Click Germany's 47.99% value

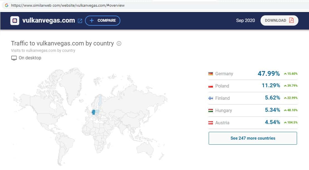[269, 74]
